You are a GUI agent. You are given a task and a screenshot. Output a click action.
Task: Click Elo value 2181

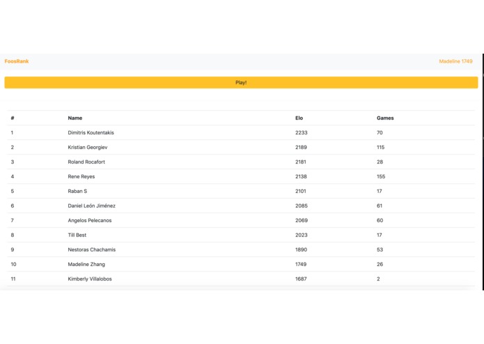pos(301,162)
